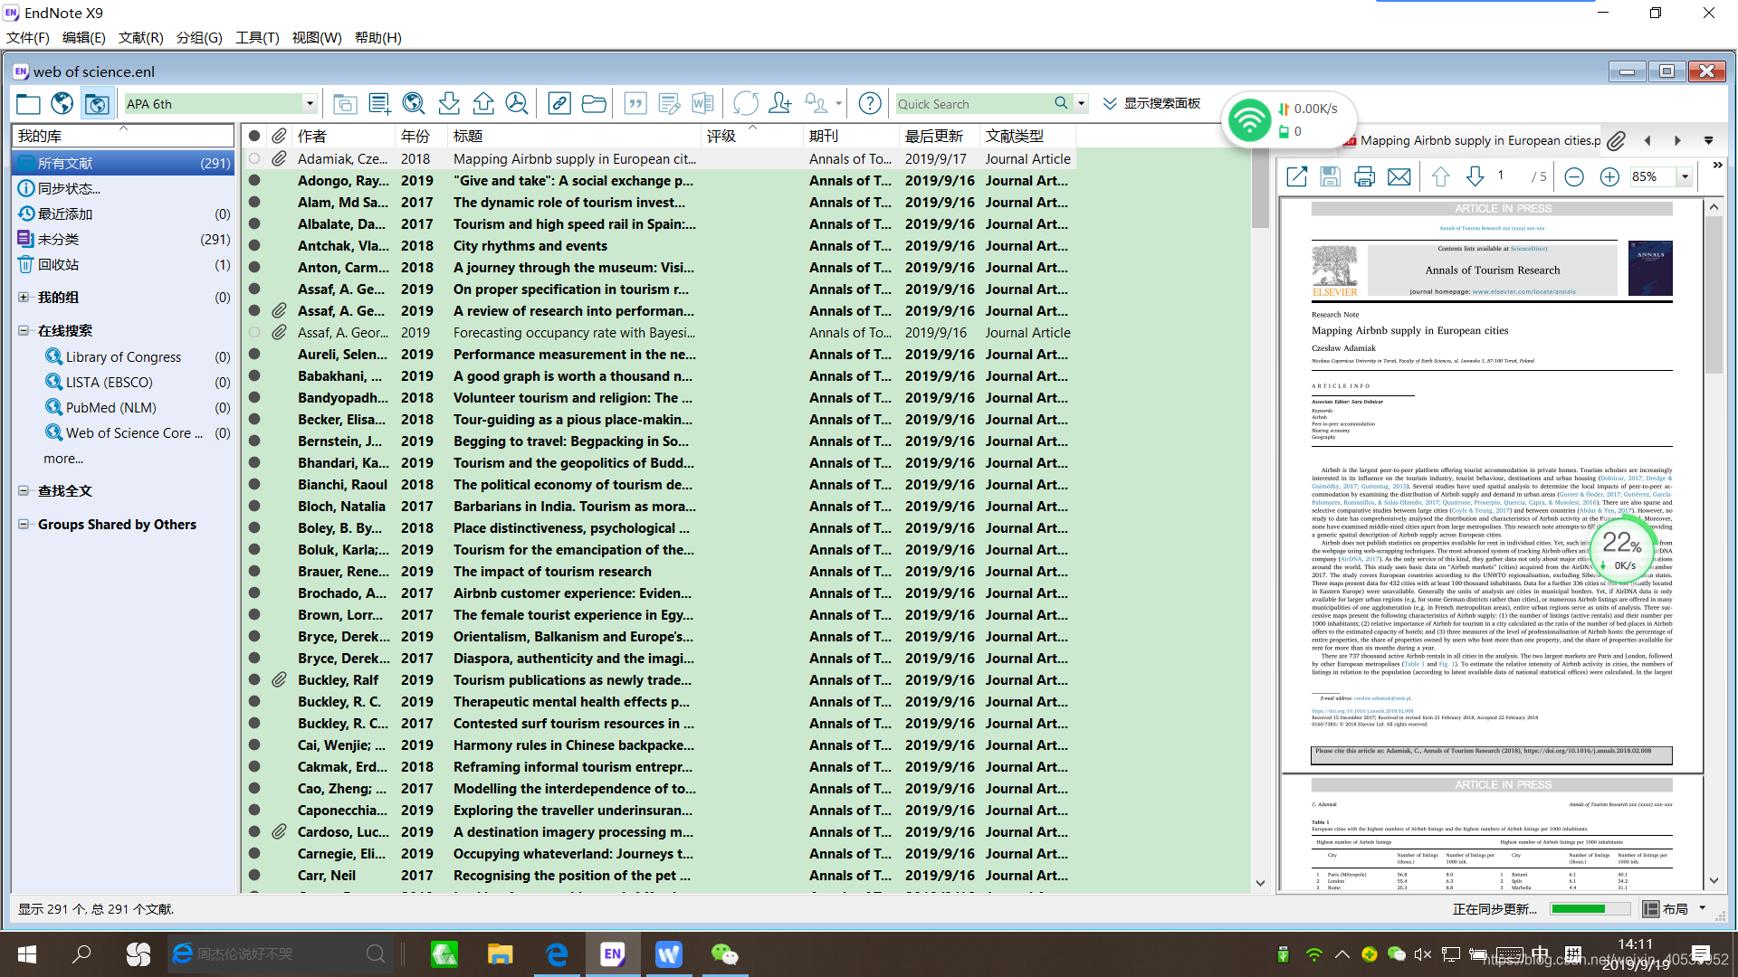This screenshot has width=1738, height=977.
Task: Click more... under online search list
Action: point(63,459)
